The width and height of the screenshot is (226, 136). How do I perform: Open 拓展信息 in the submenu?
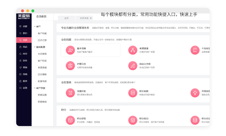point(42,81)
